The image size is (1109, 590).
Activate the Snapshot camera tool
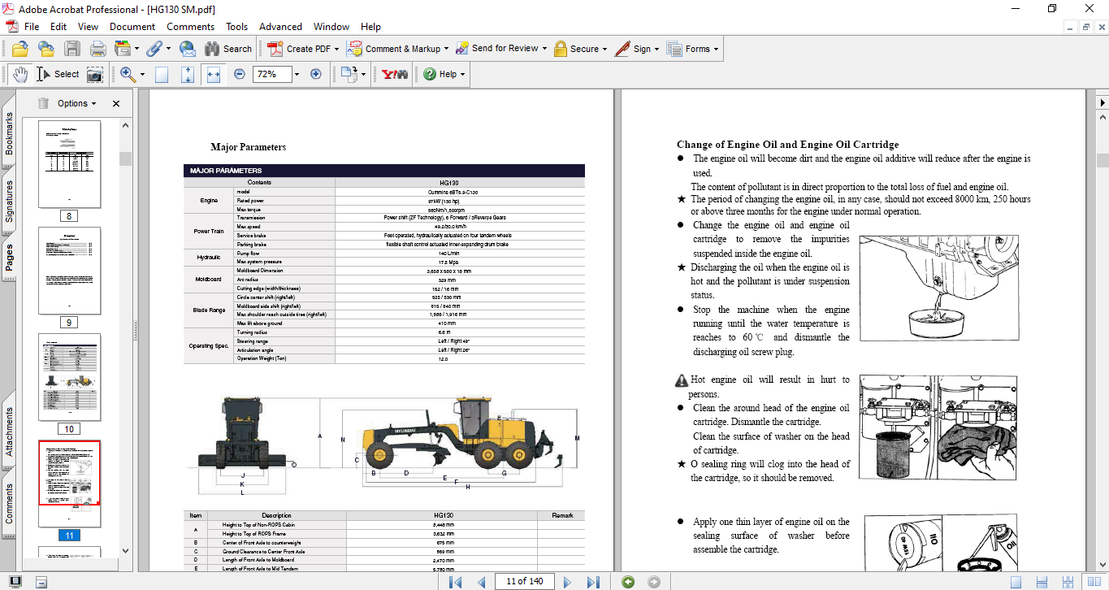coord(95,74)
